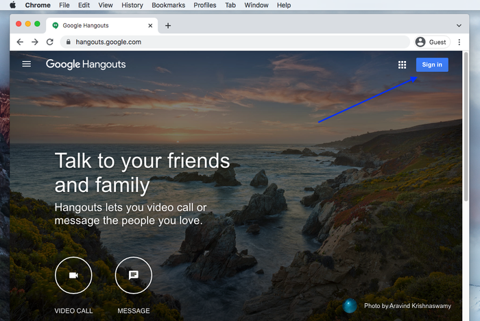Open the Bookmarks menu
The image size is (480, 321).
[x=169, y=5]
